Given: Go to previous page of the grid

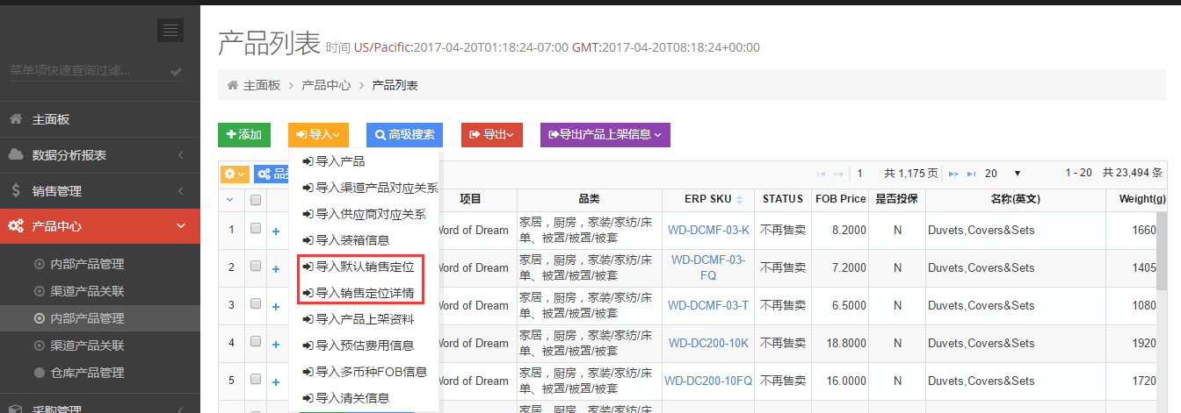Looking at the screenshot, I should coord(838,174).
